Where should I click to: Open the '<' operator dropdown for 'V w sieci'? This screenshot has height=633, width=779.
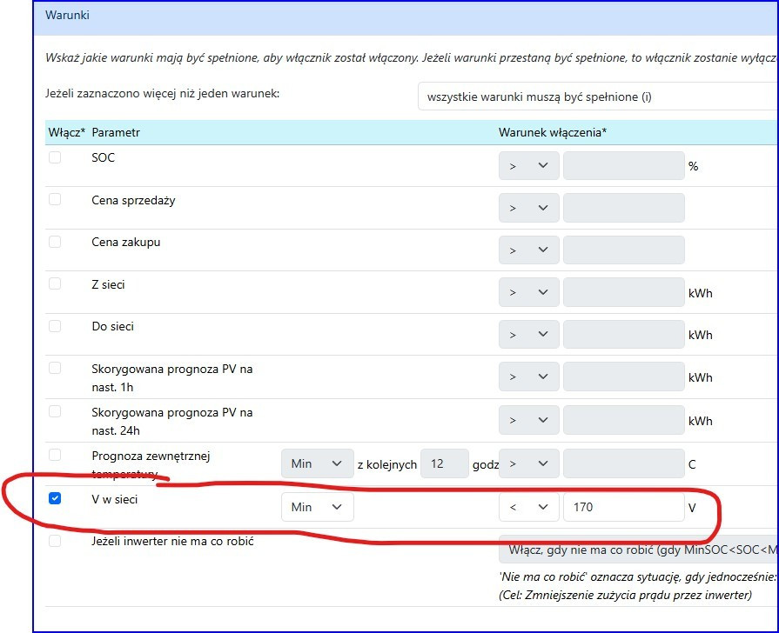pos(528,507)
